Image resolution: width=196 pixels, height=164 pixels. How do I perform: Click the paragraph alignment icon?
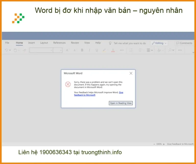point(148,50)
